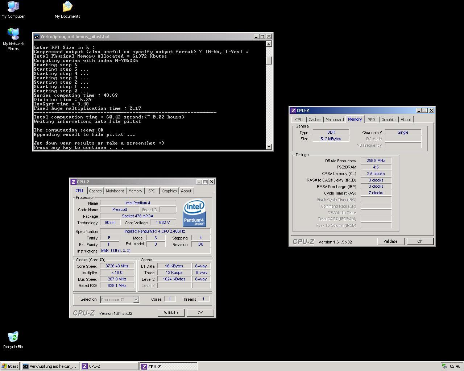Select the CPU tab in left CPU-Z window
Image resolution: width=464 pixels, height=371 pixels.
(x=79, y=191)
